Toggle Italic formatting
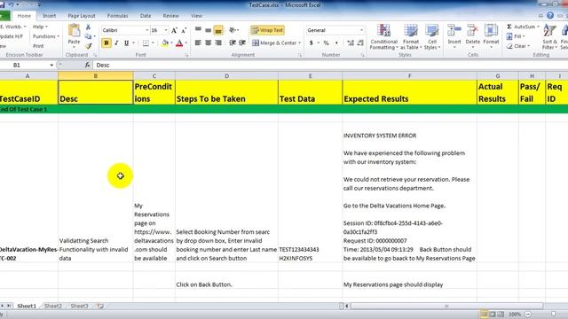 tap(116, 43)
